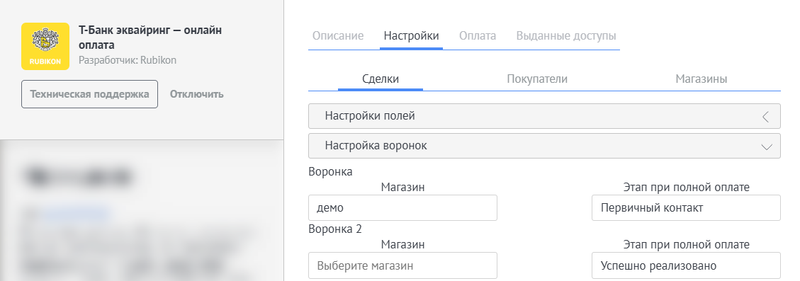Collapse the Настройка воронок section

click(x=544, y=146)
